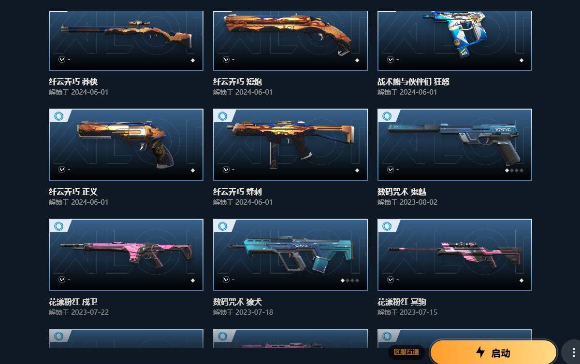
Task: Open the 数码咒术 獠犬 skin card
Action: click(290, 255)
